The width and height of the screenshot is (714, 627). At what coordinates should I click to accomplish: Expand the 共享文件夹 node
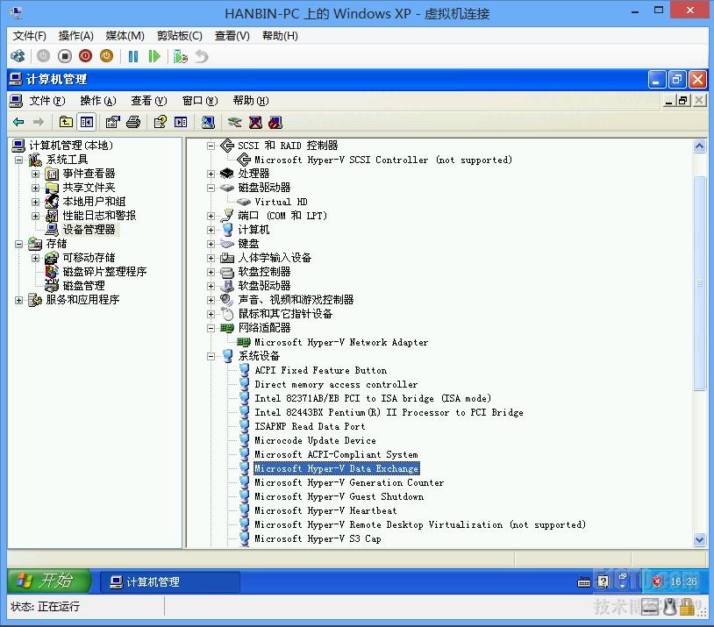tap(35, 188)
